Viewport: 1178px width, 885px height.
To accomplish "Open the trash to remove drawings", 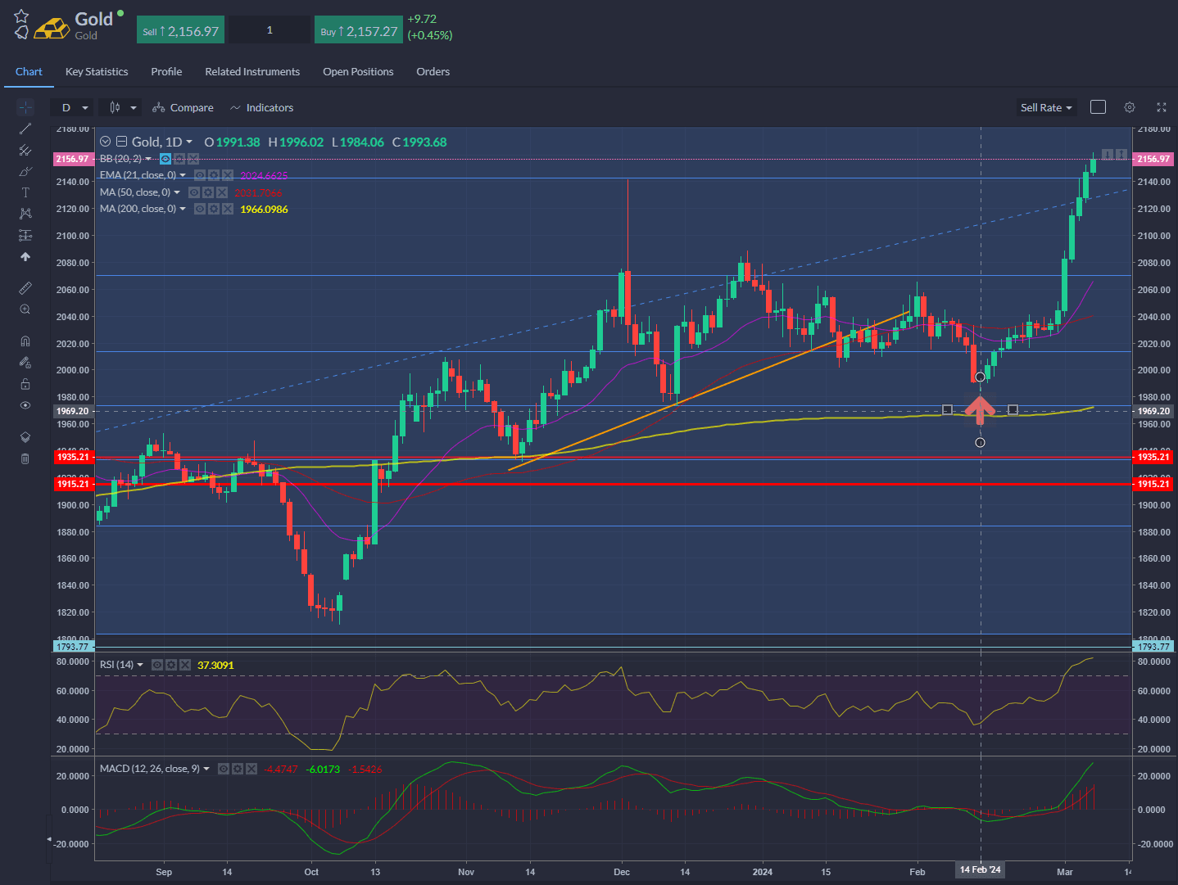I will [25, 458].
